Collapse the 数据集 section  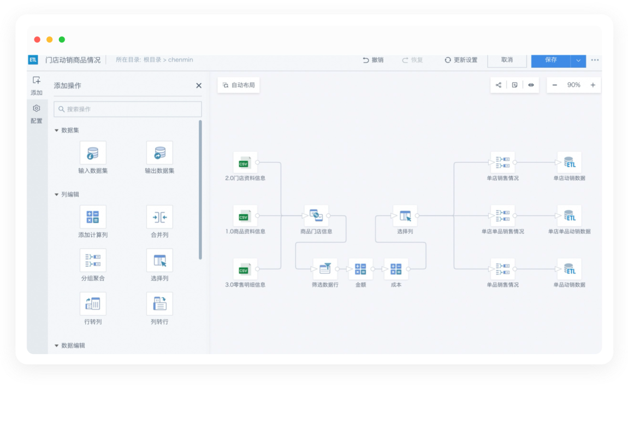[x=57, y=131]
